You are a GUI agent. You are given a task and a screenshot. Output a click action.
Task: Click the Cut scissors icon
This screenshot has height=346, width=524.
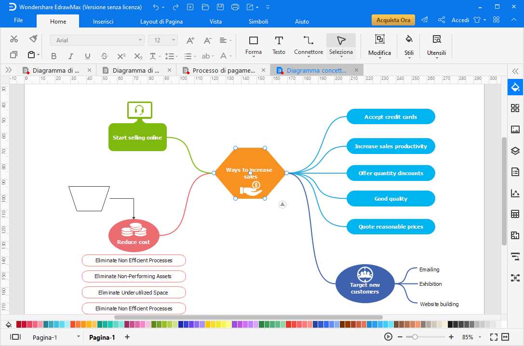[x=14, y=39]
